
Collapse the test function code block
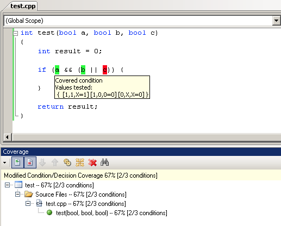[16, 33]
